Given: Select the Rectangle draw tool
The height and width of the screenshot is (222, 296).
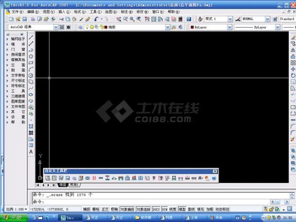Looking at the screenshot, I should click(31, 63).
